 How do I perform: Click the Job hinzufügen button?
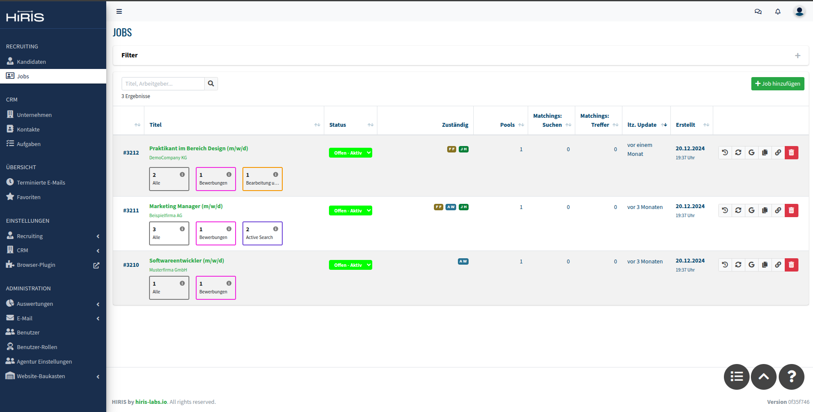pos(777,84)
